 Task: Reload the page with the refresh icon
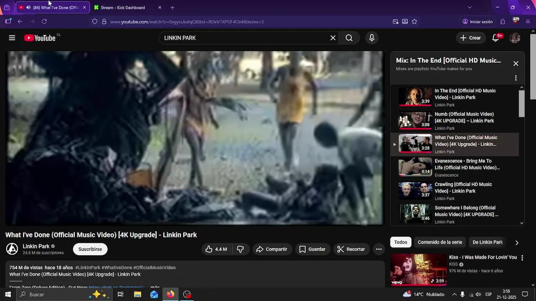coord(44,22)
